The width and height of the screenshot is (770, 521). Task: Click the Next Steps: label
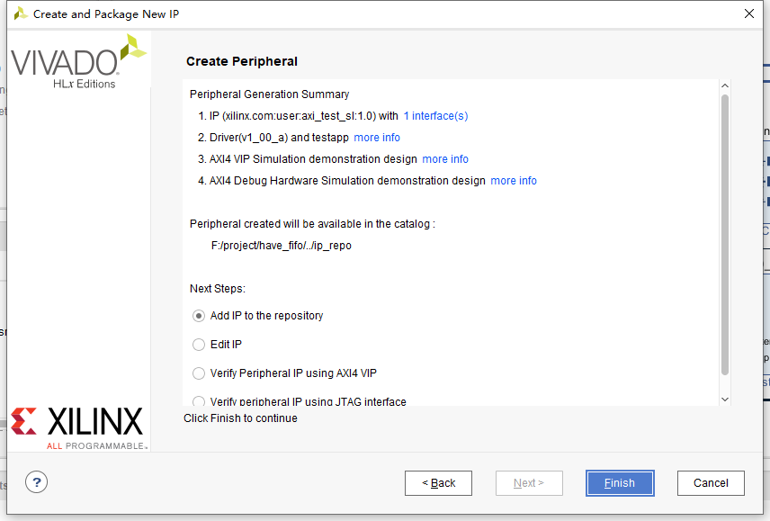(x=218, y=289)
